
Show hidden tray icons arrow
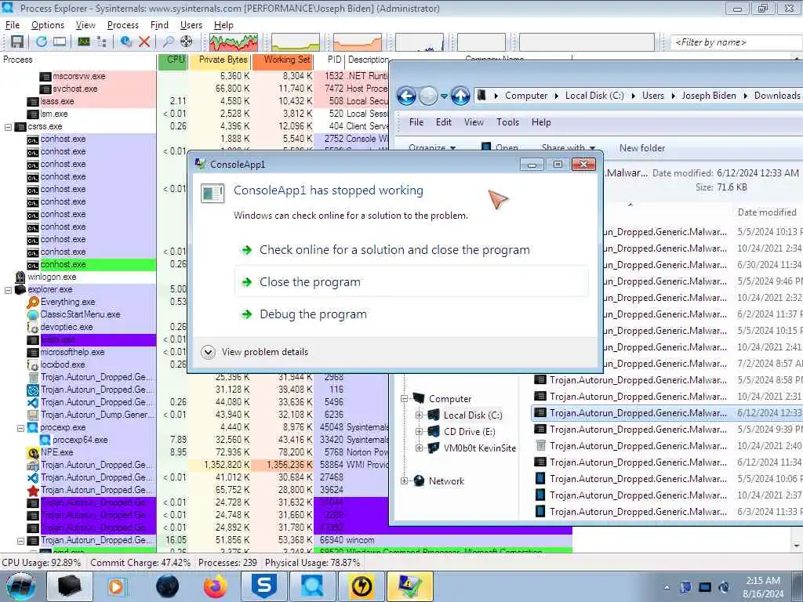[667, 588]
